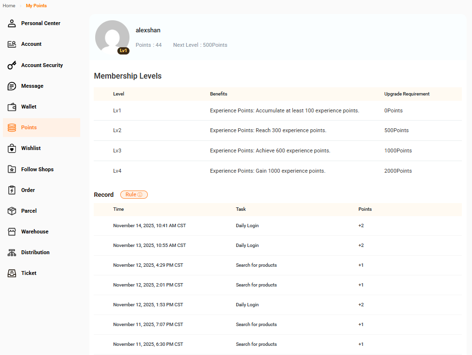Click the Rule button beside Record
Screen dimensions: 472x355
(x=134, y=194)
